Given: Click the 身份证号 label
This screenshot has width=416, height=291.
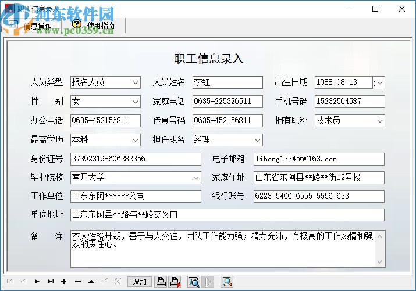Looking at the screenshot, I should click(x=47, y=159).
